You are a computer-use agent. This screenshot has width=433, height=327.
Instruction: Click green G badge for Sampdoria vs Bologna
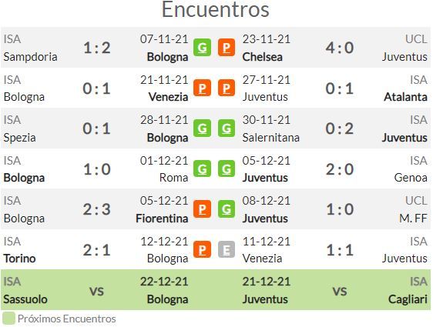coord(202,48)
